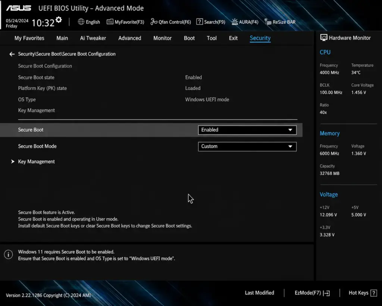Screen dimensions: 382x306
Task: Click memory frequency 6000 MHz value
Action: click(x=329, y=154)
